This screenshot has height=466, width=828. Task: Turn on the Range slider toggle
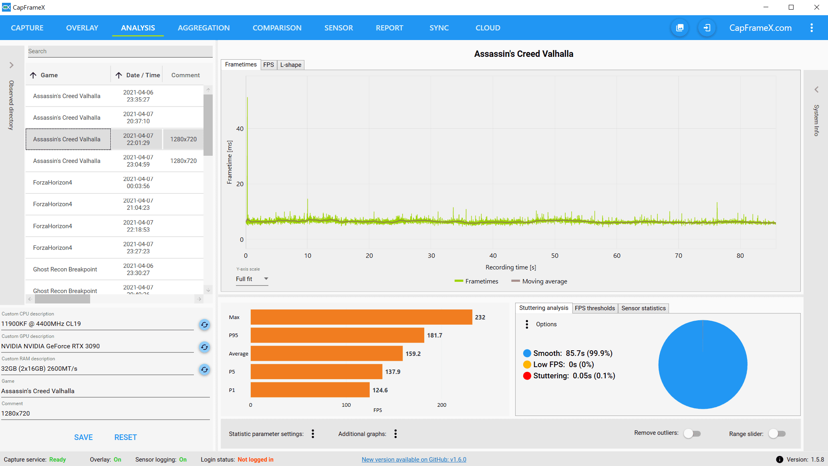(x=777, y=434)
